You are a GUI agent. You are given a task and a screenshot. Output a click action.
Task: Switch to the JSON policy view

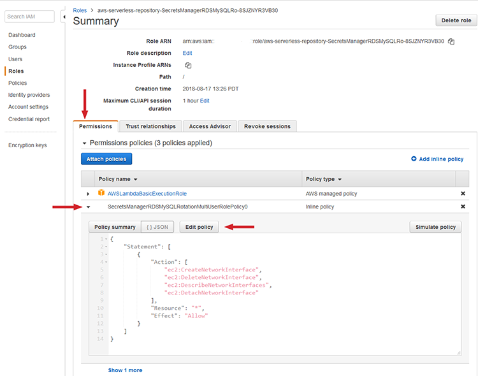tap(157, 227)
